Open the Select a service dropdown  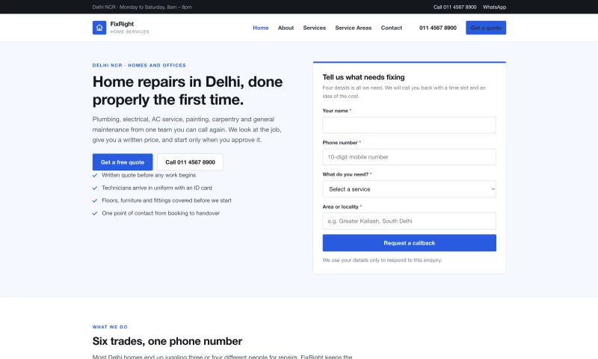click(x=409, y=188)
